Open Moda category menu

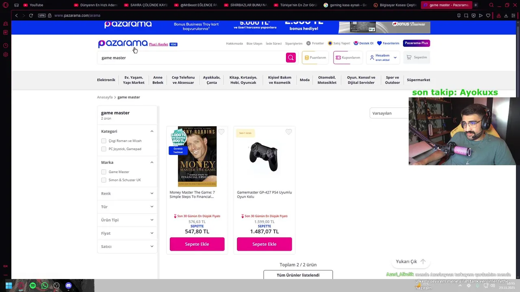(305, 80)
